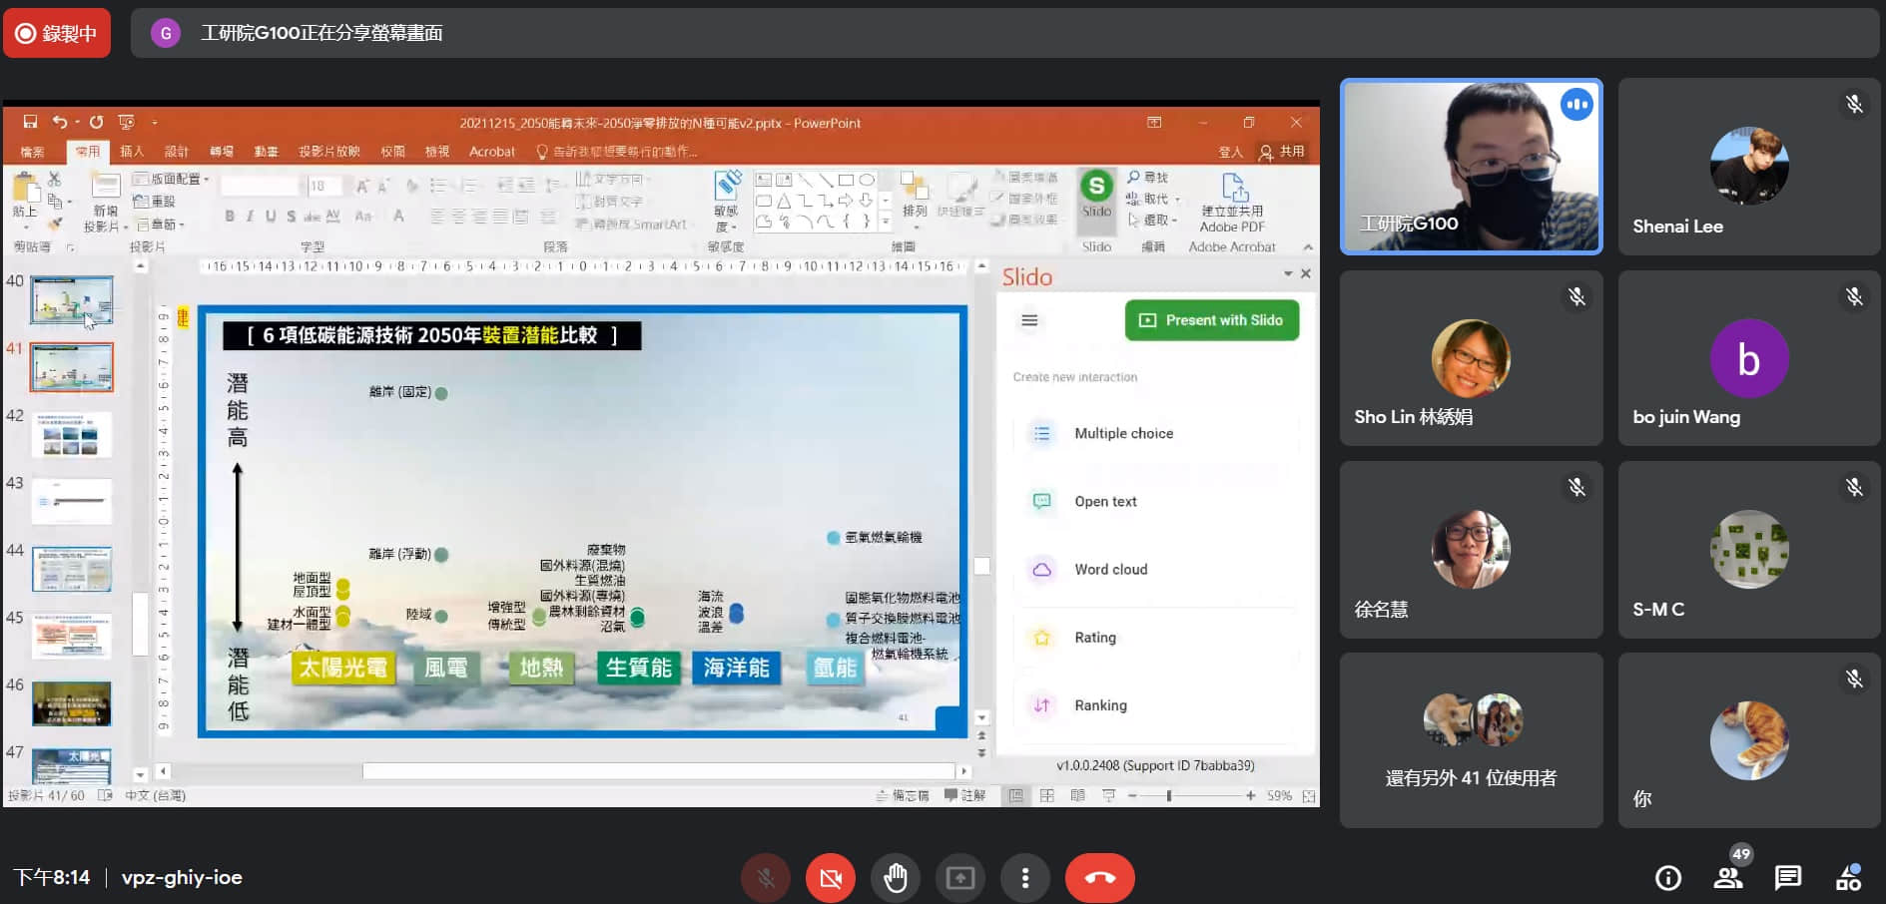Open meeting details info icon
1886x904 pixels.
click(x=1667, y=878)
